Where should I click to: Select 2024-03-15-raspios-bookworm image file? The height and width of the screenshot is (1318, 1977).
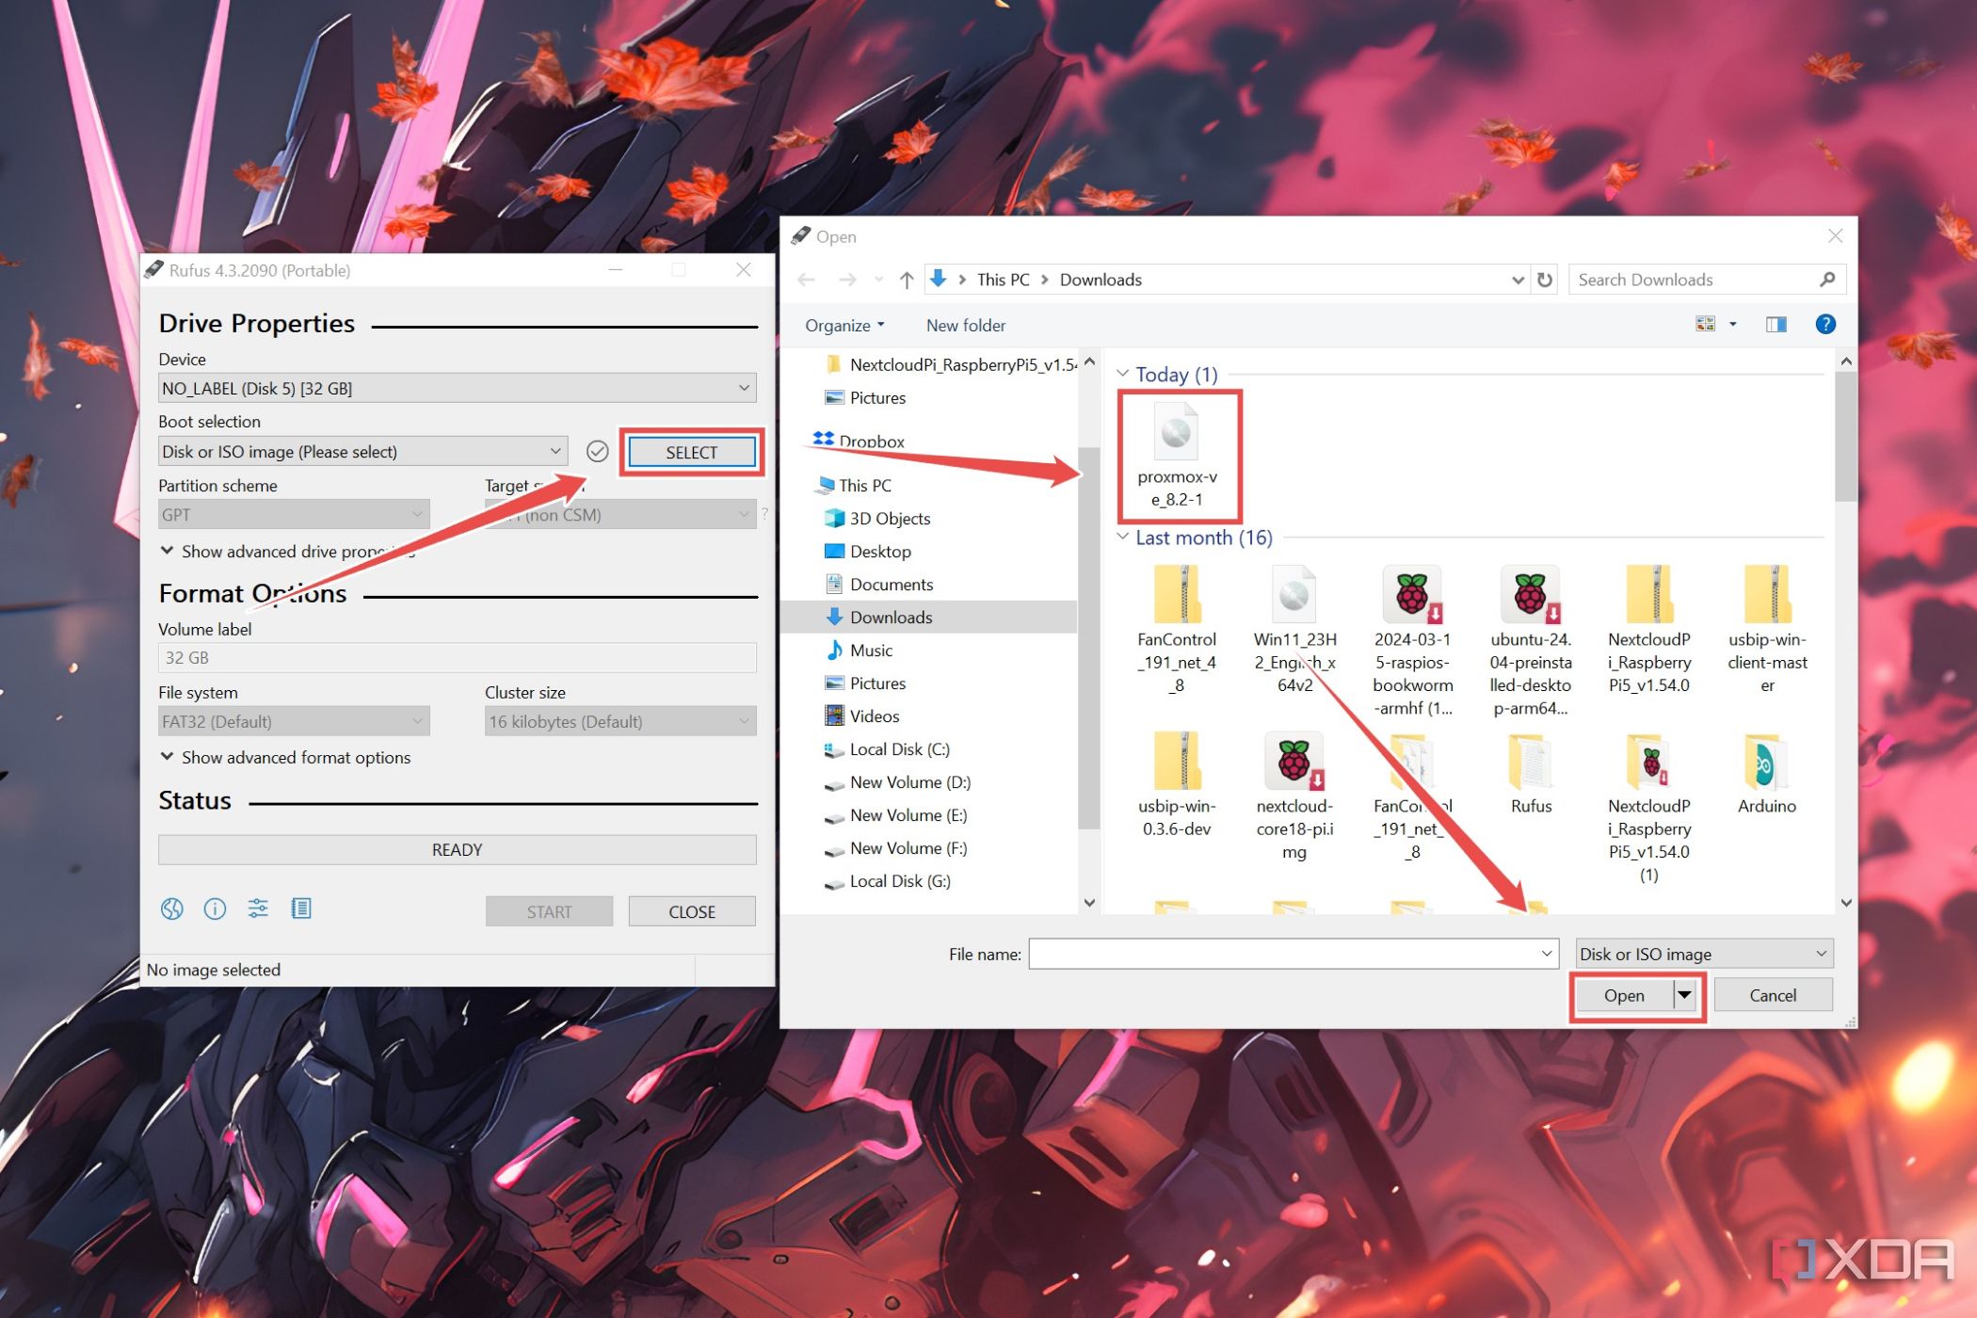coord(1412,640)
